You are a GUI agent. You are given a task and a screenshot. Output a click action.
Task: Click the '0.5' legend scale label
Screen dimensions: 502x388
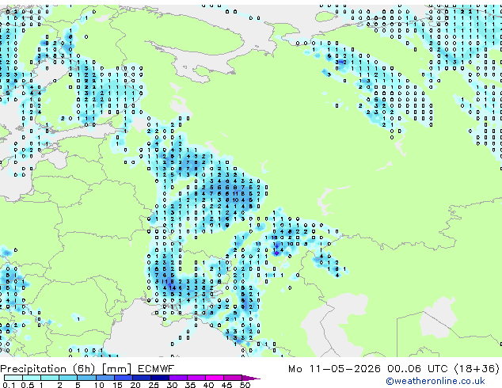click(x=28, y=385)
